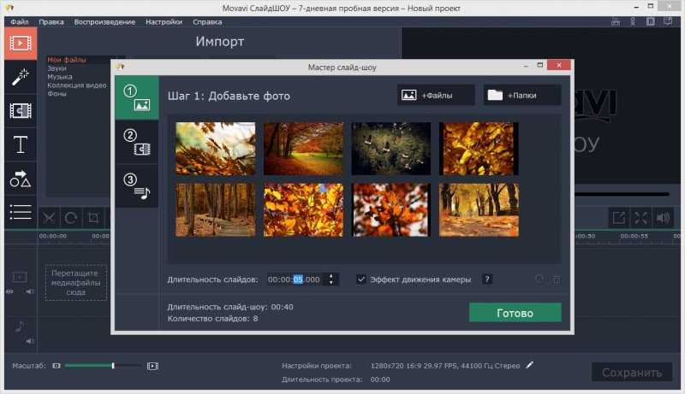This screenshot has height=394, width=685.
Task: Go to wizard step 1 photo icon
Action: [137, 97]
